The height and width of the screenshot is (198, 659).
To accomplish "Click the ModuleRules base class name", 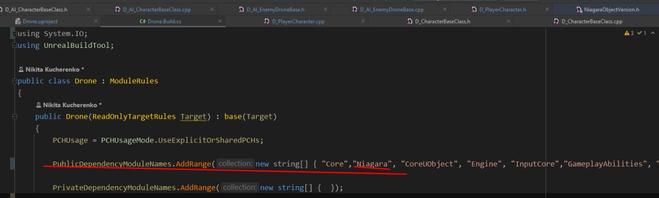I will pyautogui.click(x=134, y=81).
